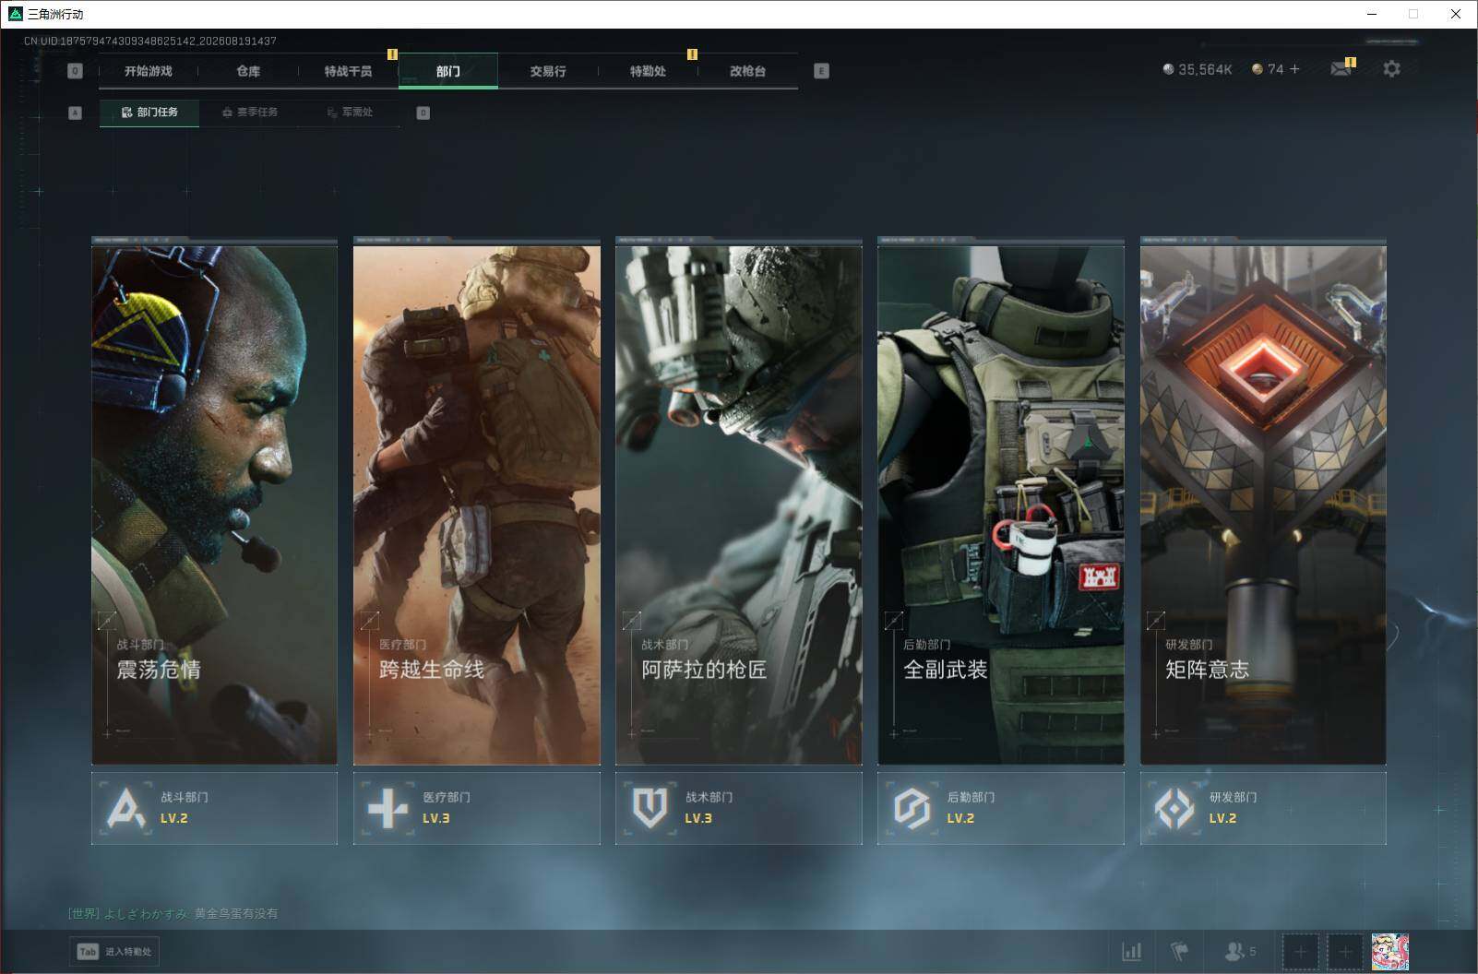Screen dimensions: 1478x974
Task: Click the 战斗部门 emblem icon
Action: pyautogui.click(x=125, y=809)
